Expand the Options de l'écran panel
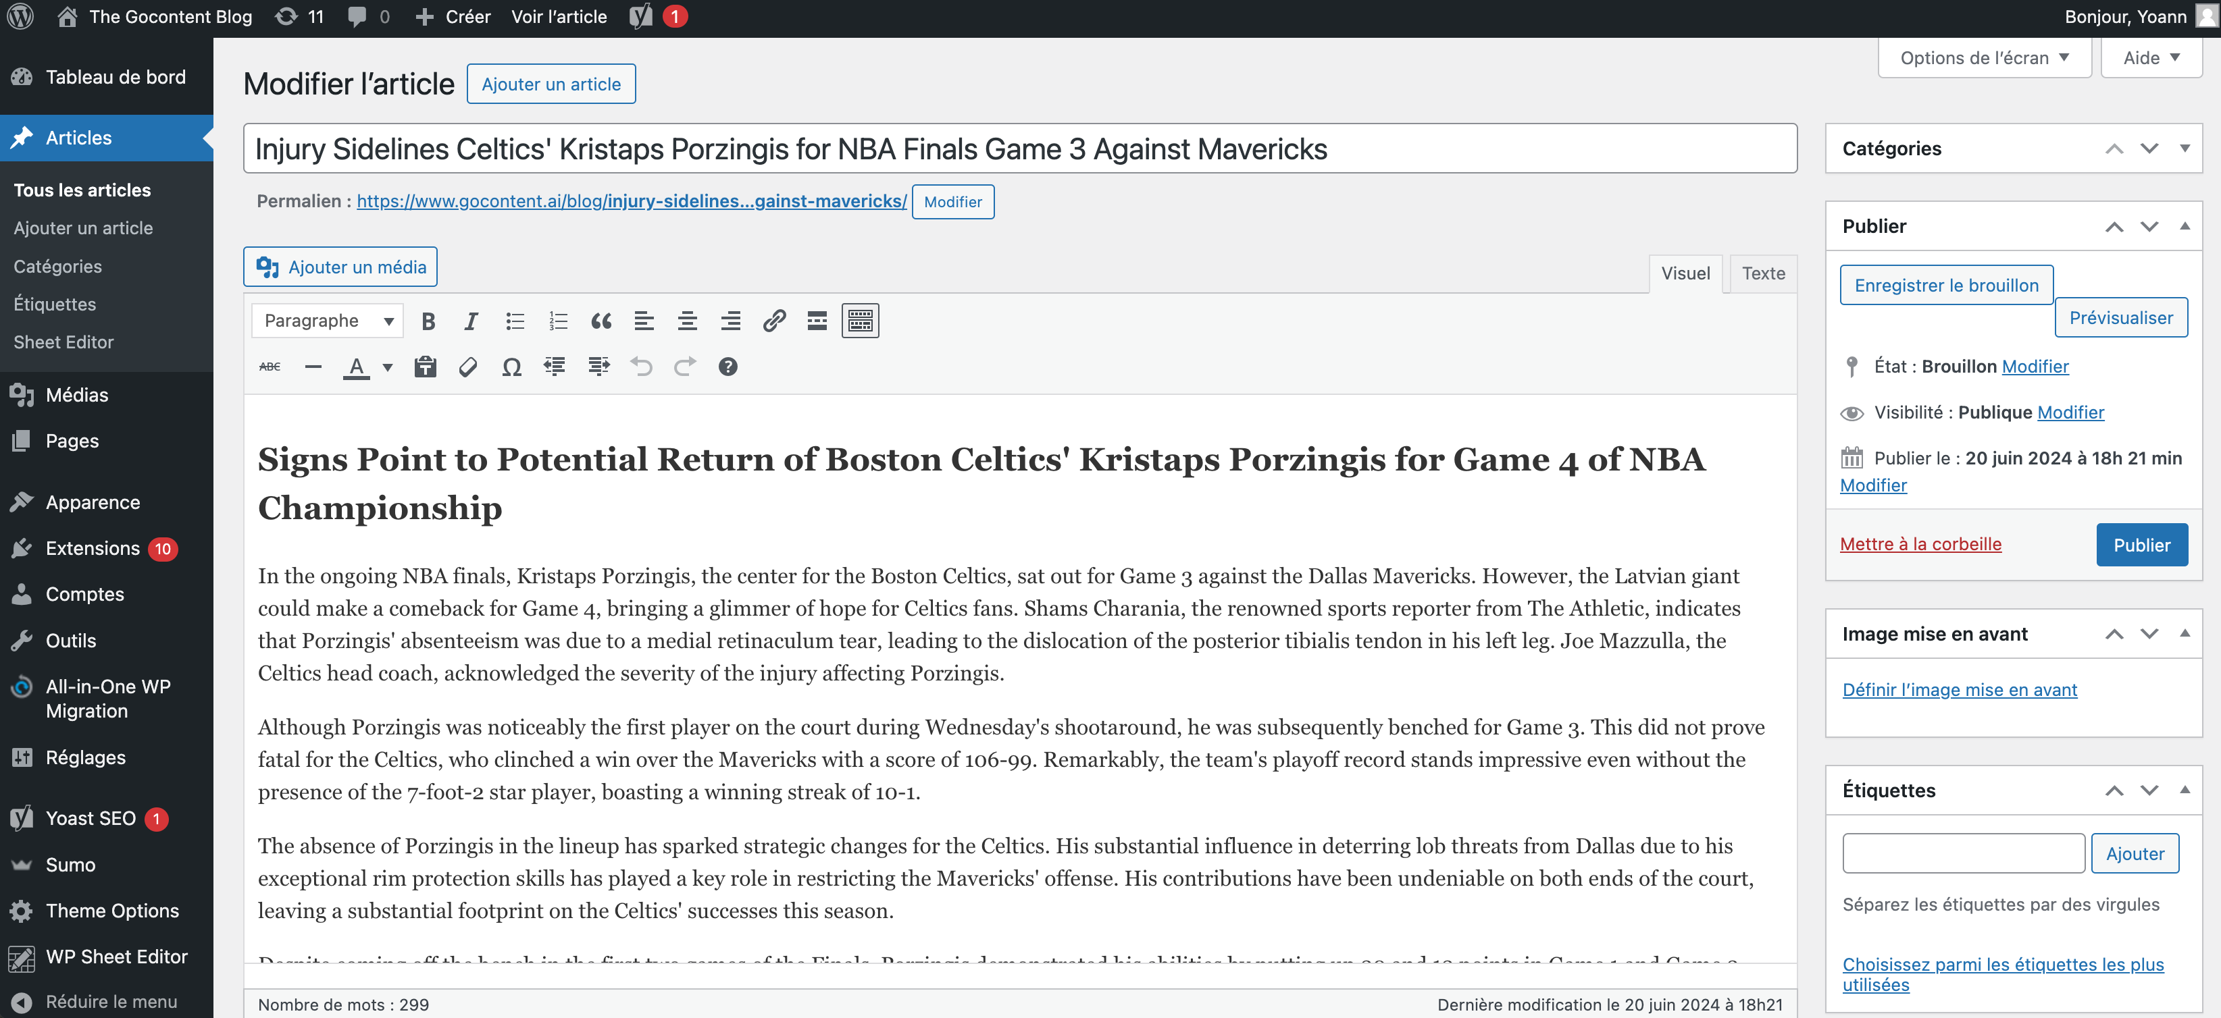 (1984, 58)
